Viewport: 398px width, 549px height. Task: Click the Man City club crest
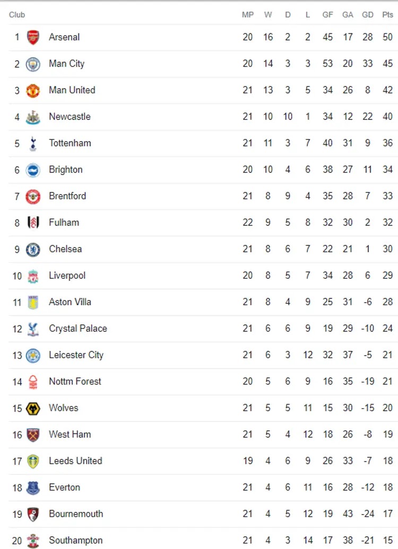[33, 64]
